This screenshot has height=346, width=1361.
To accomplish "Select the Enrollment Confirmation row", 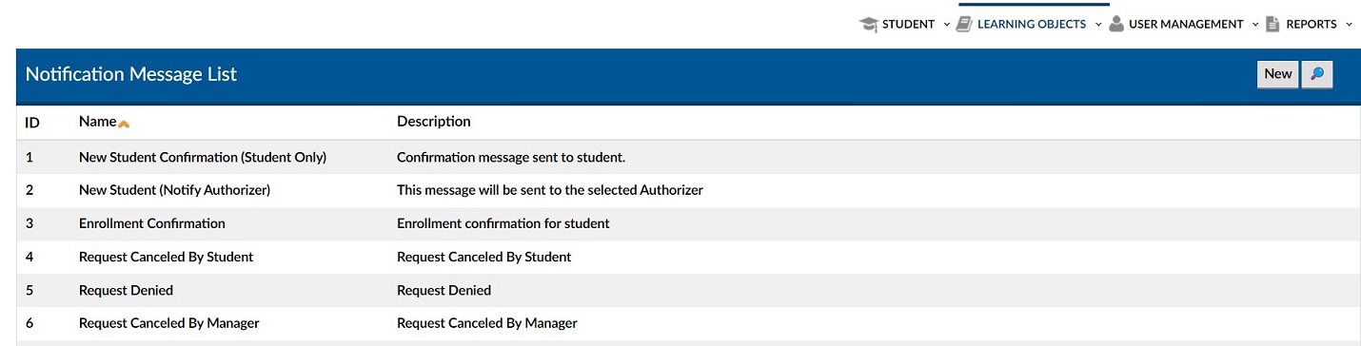I will pyautogui.click(x=688, y=223).
